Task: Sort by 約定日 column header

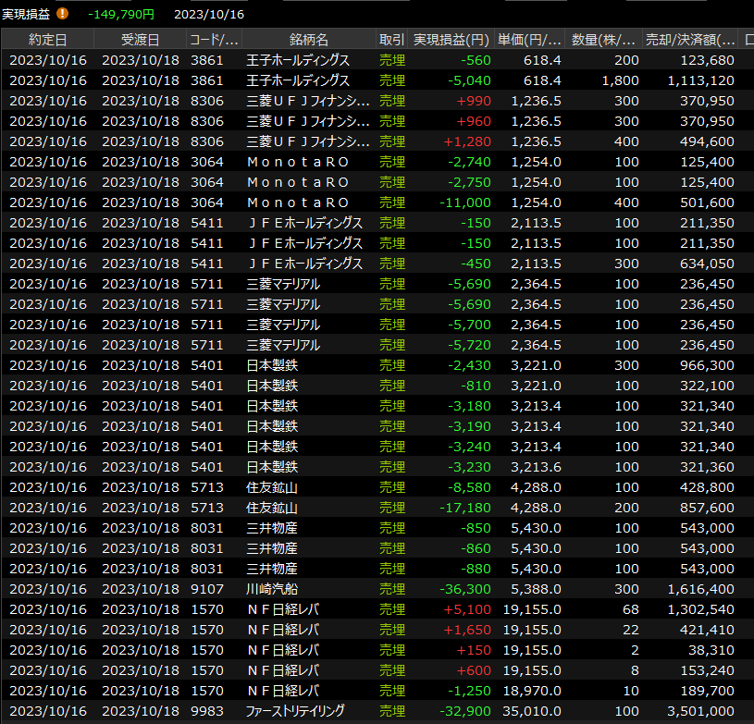Action: [48, 40]
